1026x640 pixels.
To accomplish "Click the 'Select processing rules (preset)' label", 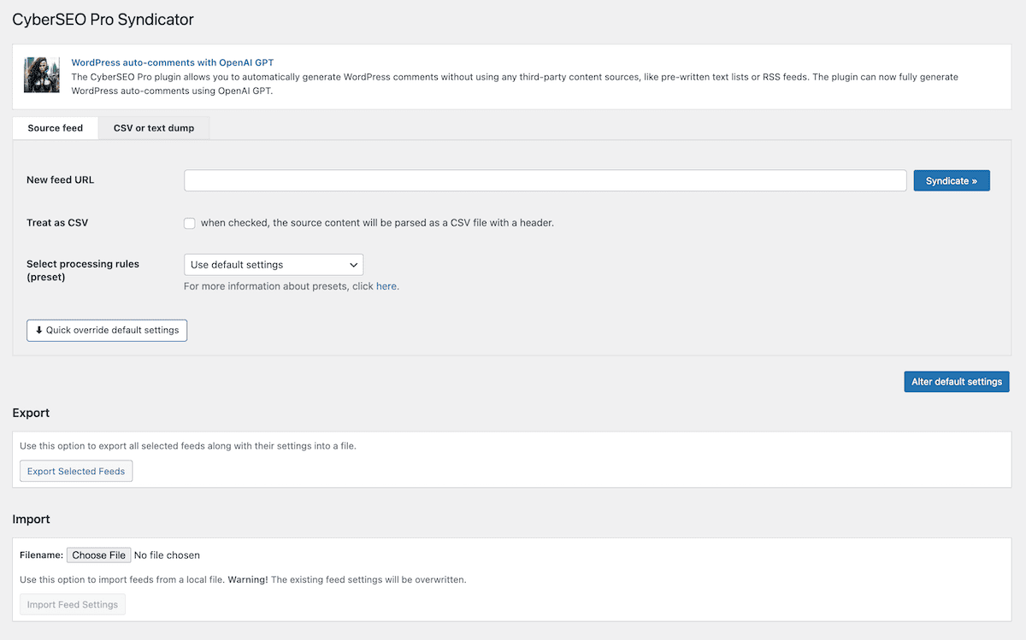I will [x=83, y=270].
